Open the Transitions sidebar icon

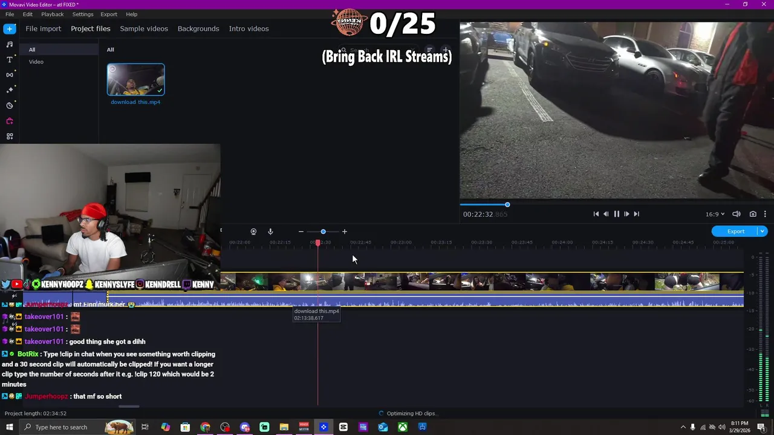[x=10, y=75]
